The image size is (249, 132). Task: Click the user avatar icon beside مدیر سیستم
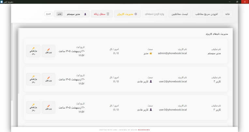tap(85, 14)
